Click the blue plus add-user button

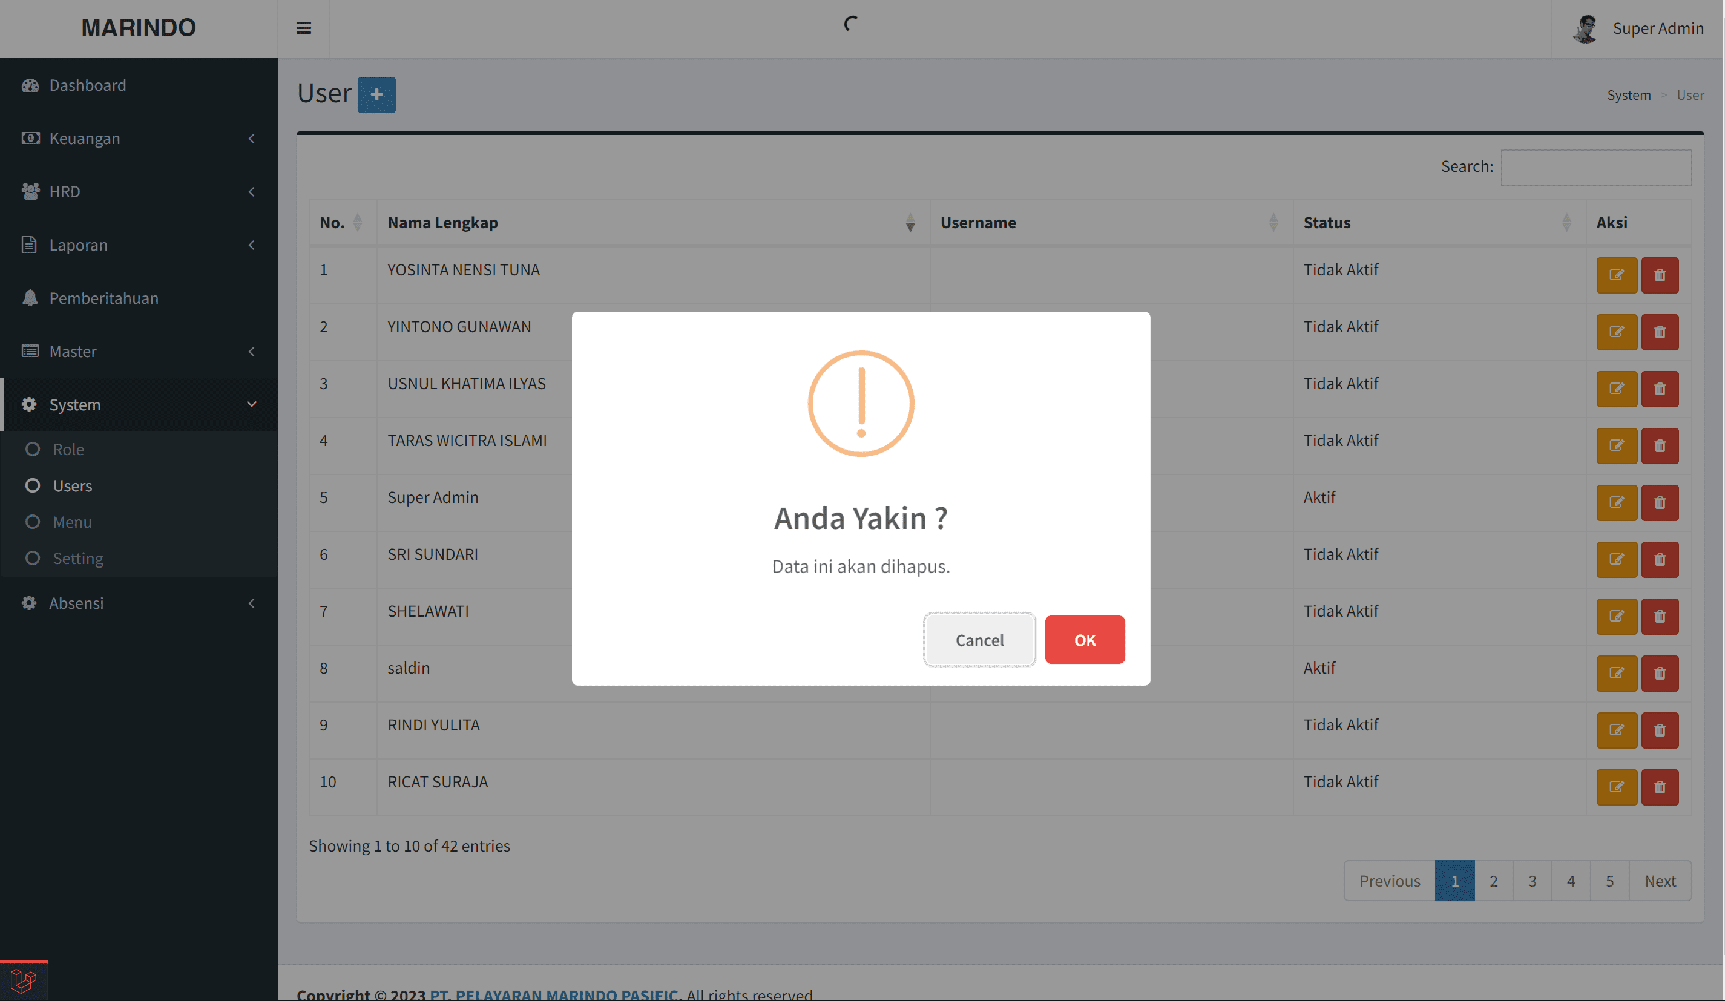(376, 94)
